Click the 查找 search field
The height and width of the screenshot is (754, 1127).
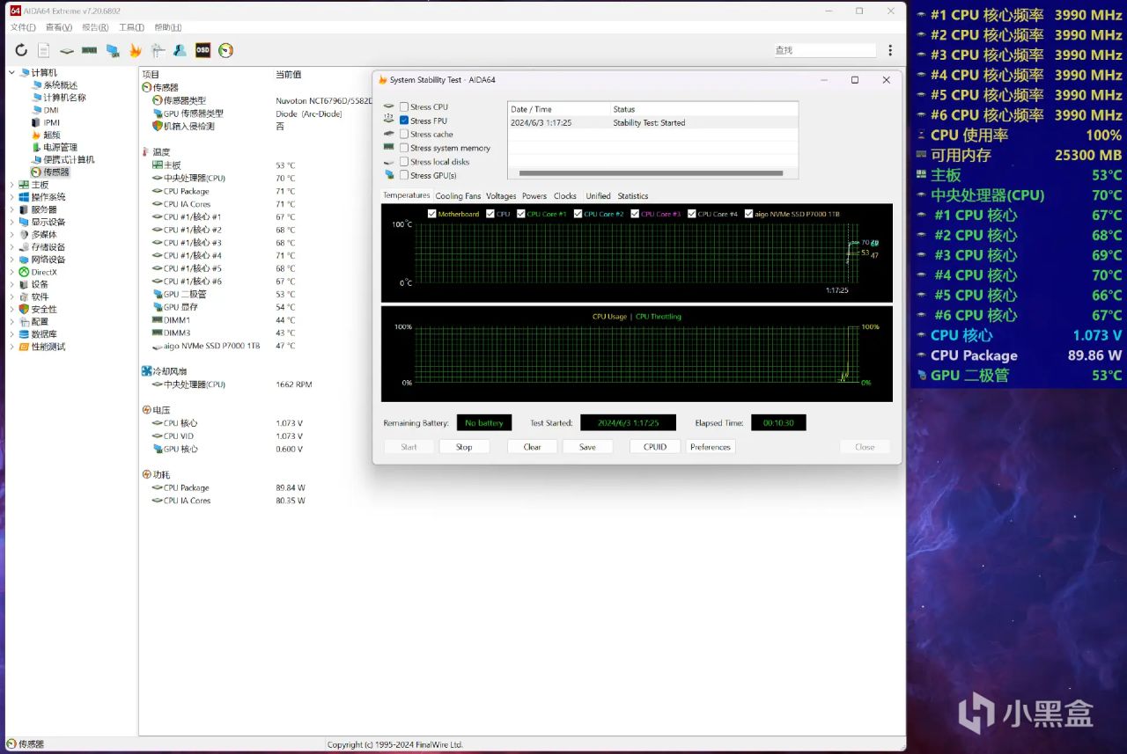(x=824, y=51)
